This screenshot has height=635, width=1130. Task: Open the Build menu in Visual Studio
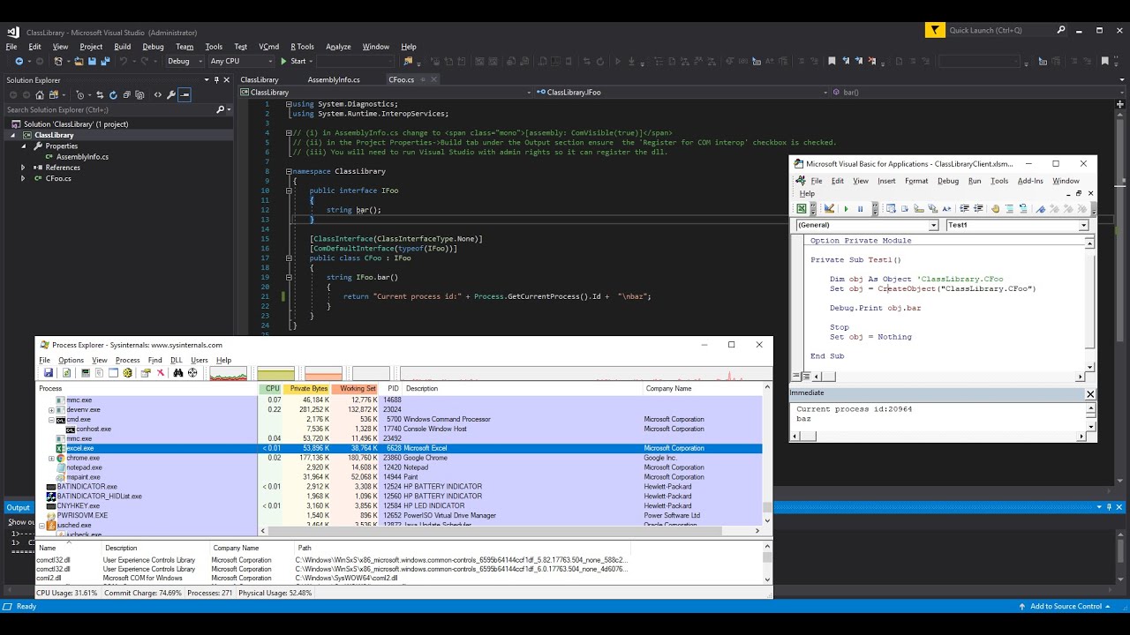coord(122,47)
